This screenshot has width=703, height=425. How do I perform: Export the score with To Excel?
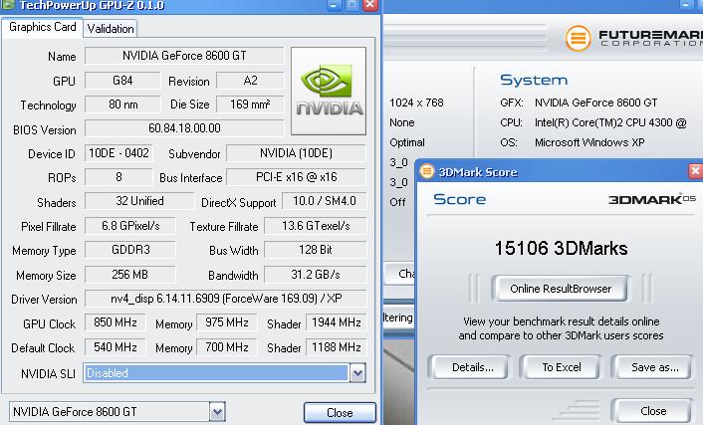562,367
